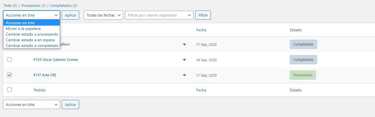Screen dimensions: 375x117
Task: Tick the checkbox for order #725
Action: tap(9, 59)
